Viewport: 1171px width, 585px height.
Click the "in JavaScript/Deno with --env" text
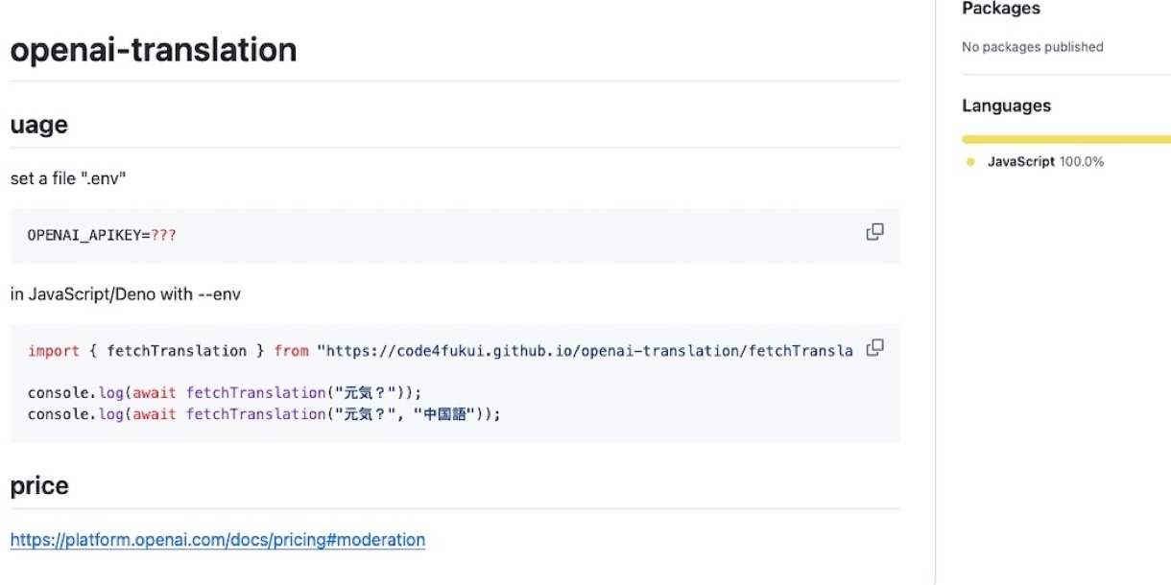tap(126, 294)
